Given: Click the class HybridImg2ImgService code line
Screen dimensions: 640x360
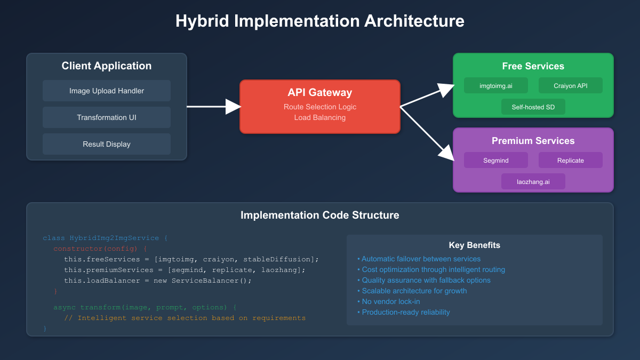Looking at the screenshot, I should 106,238.
